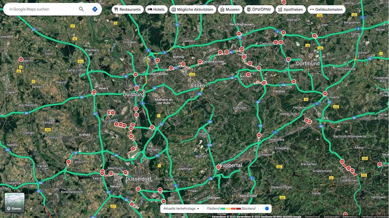
Task: Click the Dortmund city label
Action: tap(308, 64)
